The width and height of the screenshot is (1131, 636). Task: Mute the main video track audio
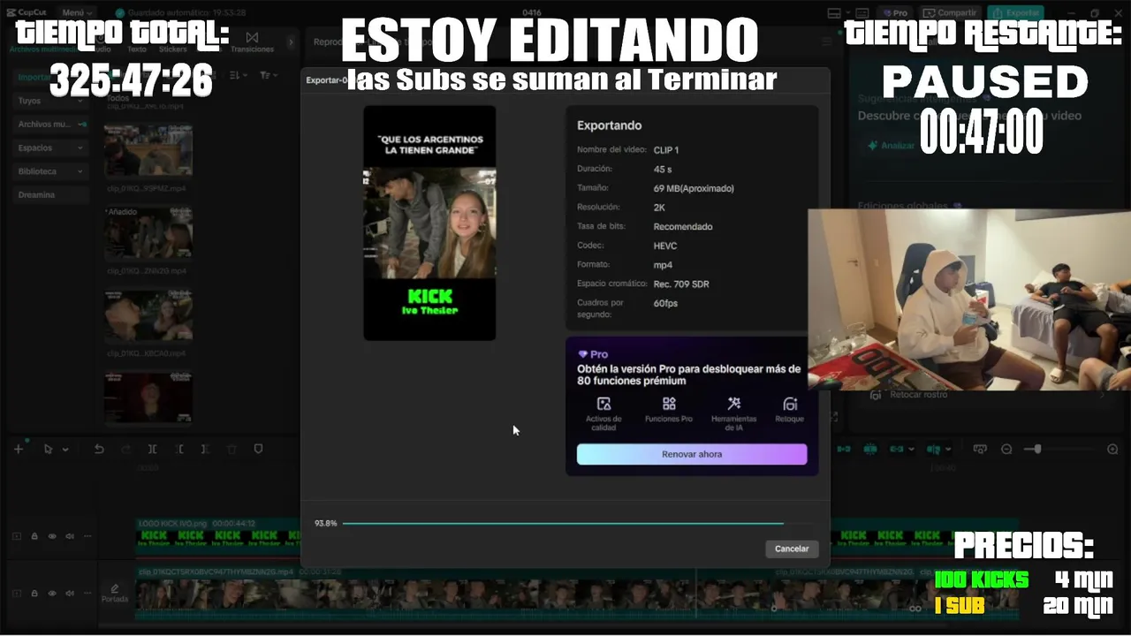(x=70, y=593)
